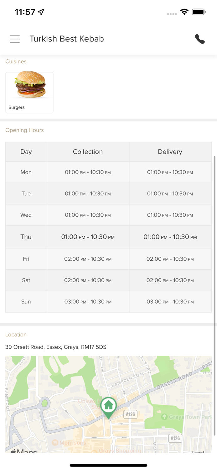Select the Burgers cuisine card
The image size is (217, 471).
[29, 92]
